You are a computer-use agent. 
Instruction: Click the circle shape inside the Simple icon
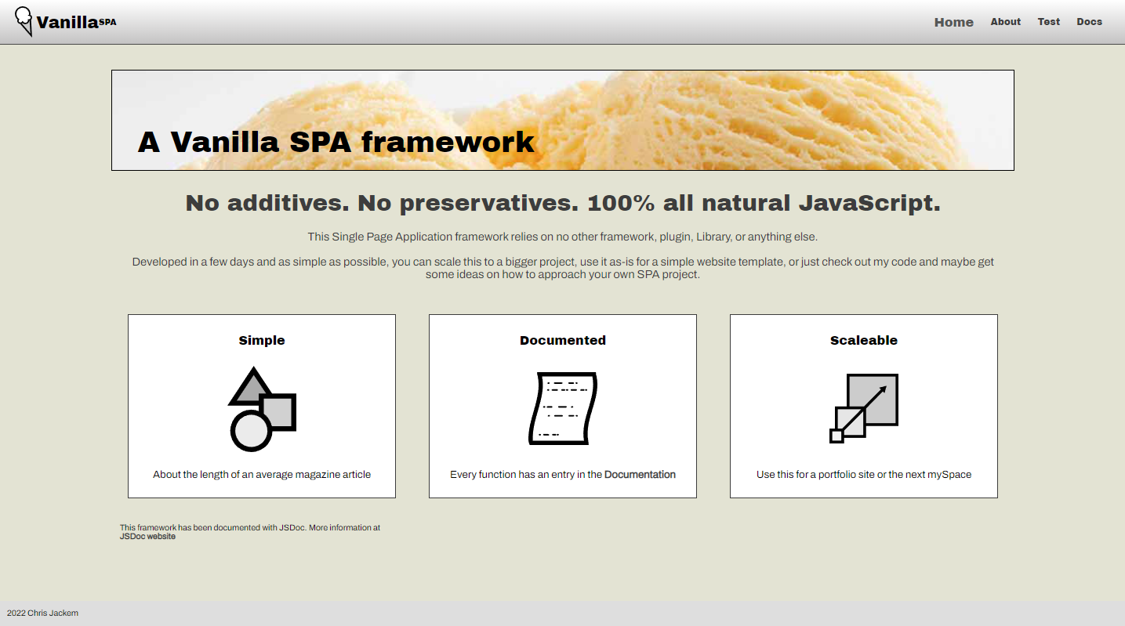[x=251, y=431]
